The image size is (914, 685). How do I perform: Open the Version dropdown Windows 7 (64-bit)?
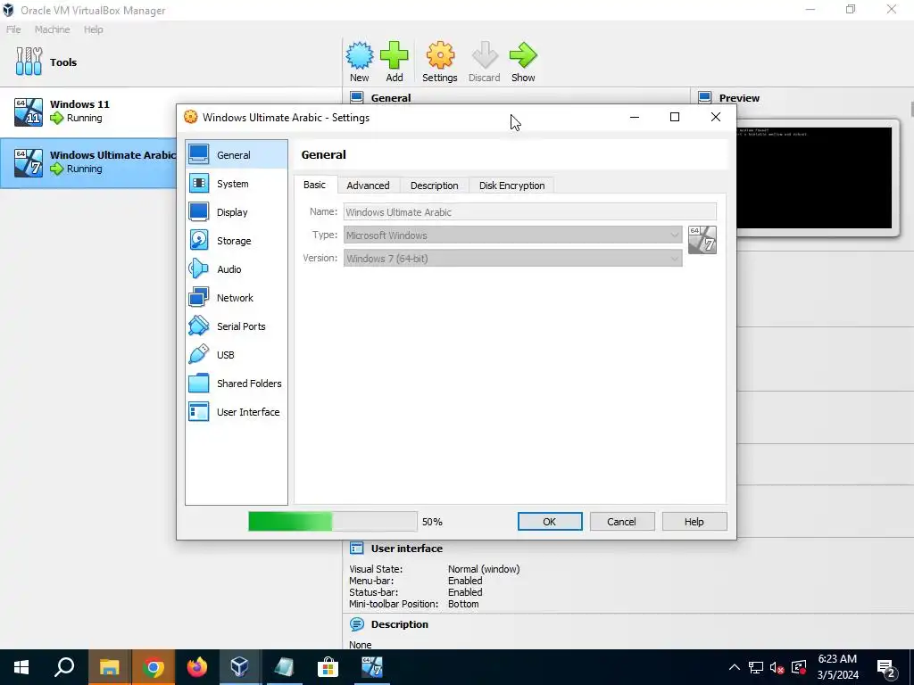(513, 259)
